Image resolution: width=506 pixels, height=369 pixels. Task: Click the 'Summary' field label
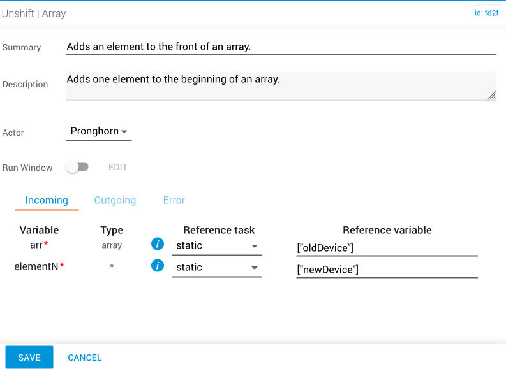pos(22,47)
